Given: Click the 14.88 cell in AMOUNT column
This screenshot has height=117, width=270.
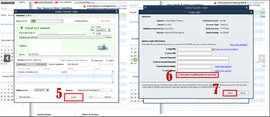Looking at the screenshot, I should [55, 72].
